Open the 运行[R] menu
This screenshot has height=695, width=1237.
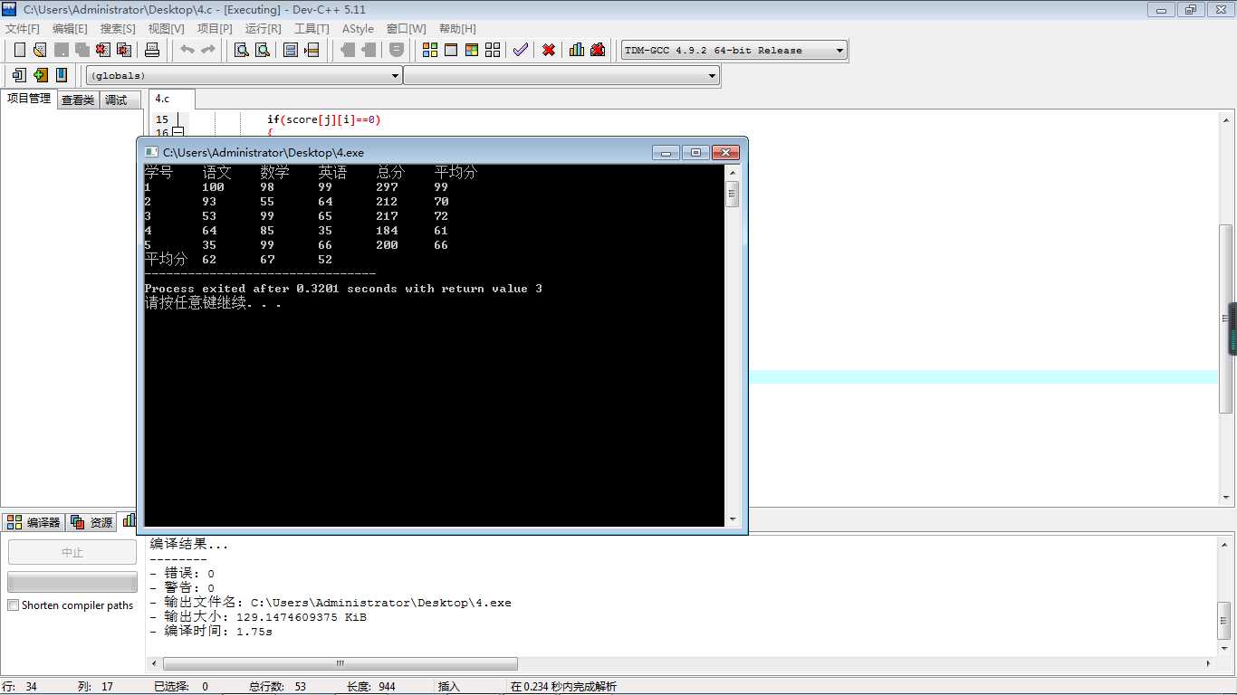pos(263,29)
